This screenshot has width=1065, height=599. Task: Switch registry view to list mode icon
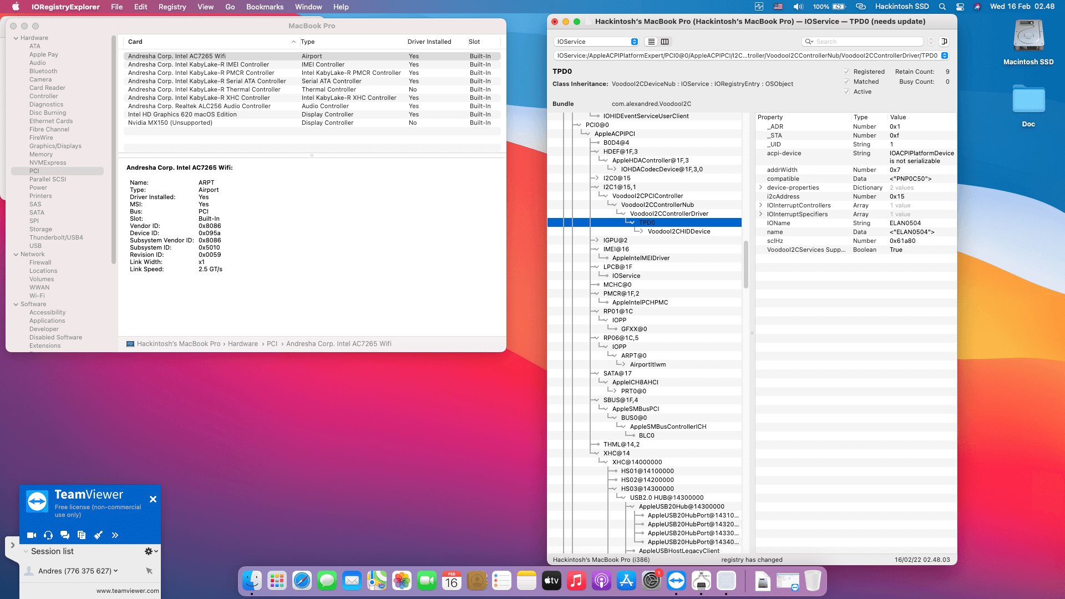[x=651, y=42]
